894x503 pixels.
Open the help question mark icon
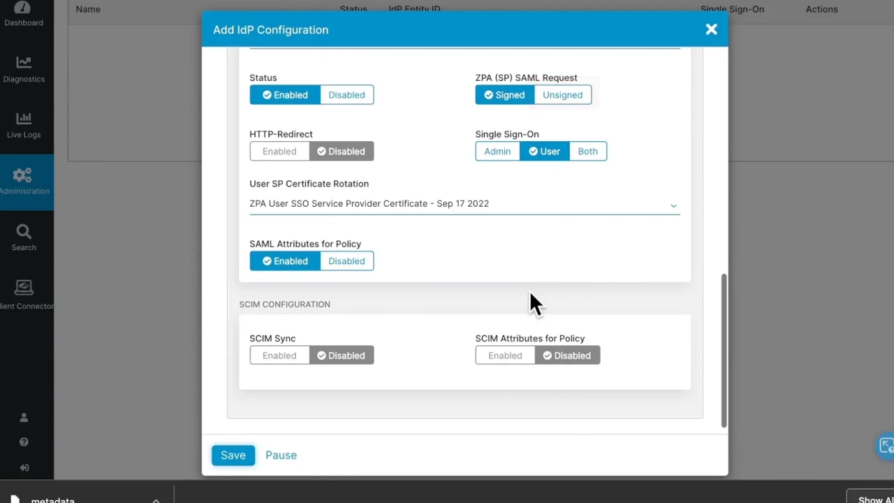coord(24,442)
